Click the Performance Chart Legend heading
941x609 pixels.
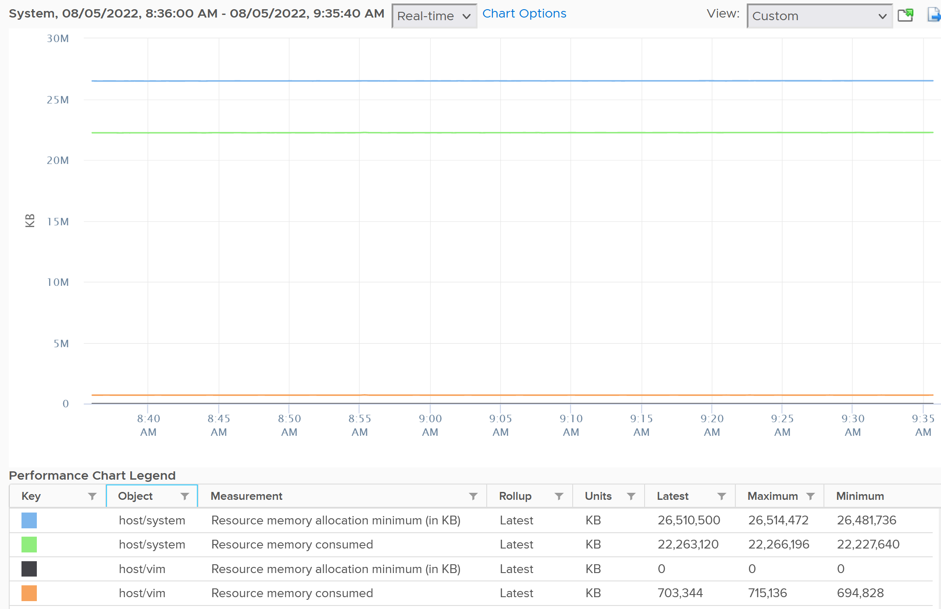[92, 476]
